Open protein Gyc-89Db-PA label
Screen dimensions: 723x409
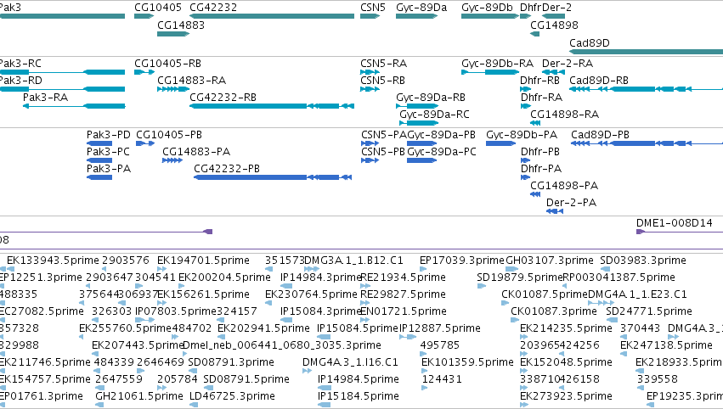522,134
